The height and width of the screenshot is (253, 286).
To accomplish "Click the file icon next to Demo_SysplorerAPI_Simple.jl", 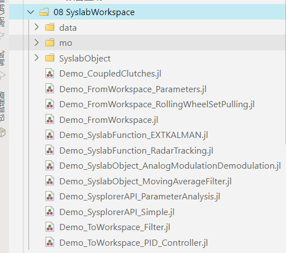I will [50, 212].
